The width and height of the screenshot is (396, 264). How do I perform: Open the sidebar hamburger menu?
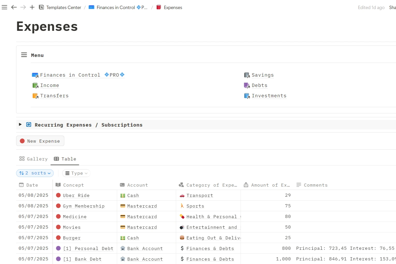click(4, 7)
